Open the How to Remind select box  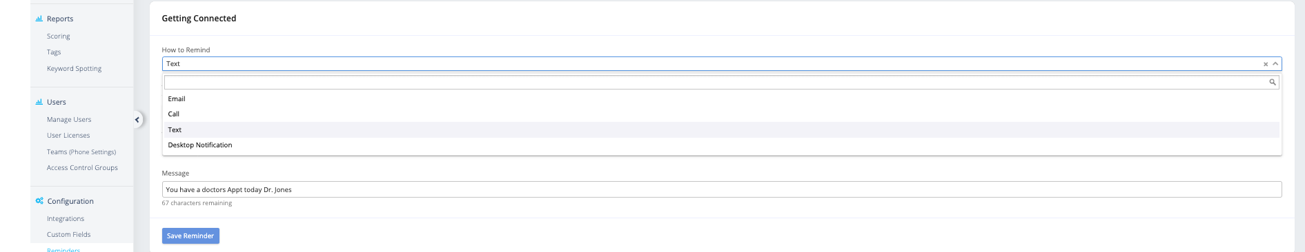pos(722,64)
